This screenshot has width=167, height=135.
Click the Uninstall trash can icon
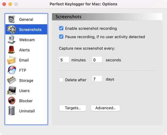(12, 111)
